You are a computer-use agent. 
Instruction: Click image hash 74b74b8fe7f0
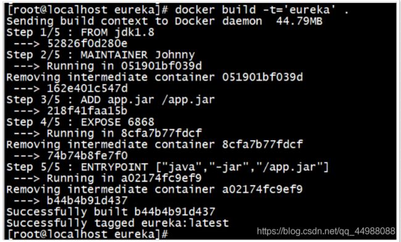(x=88, y=156)
